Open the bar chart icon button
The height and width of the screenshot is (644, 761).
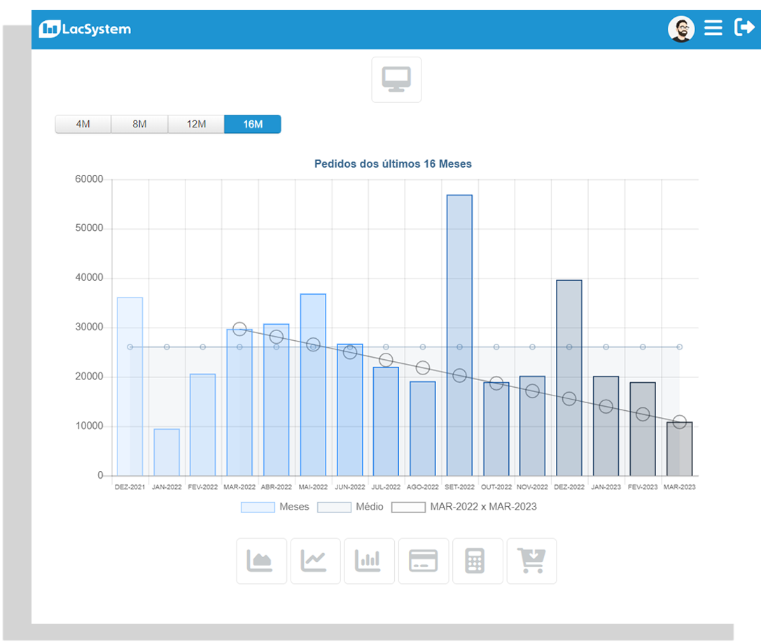pos(369,561)
